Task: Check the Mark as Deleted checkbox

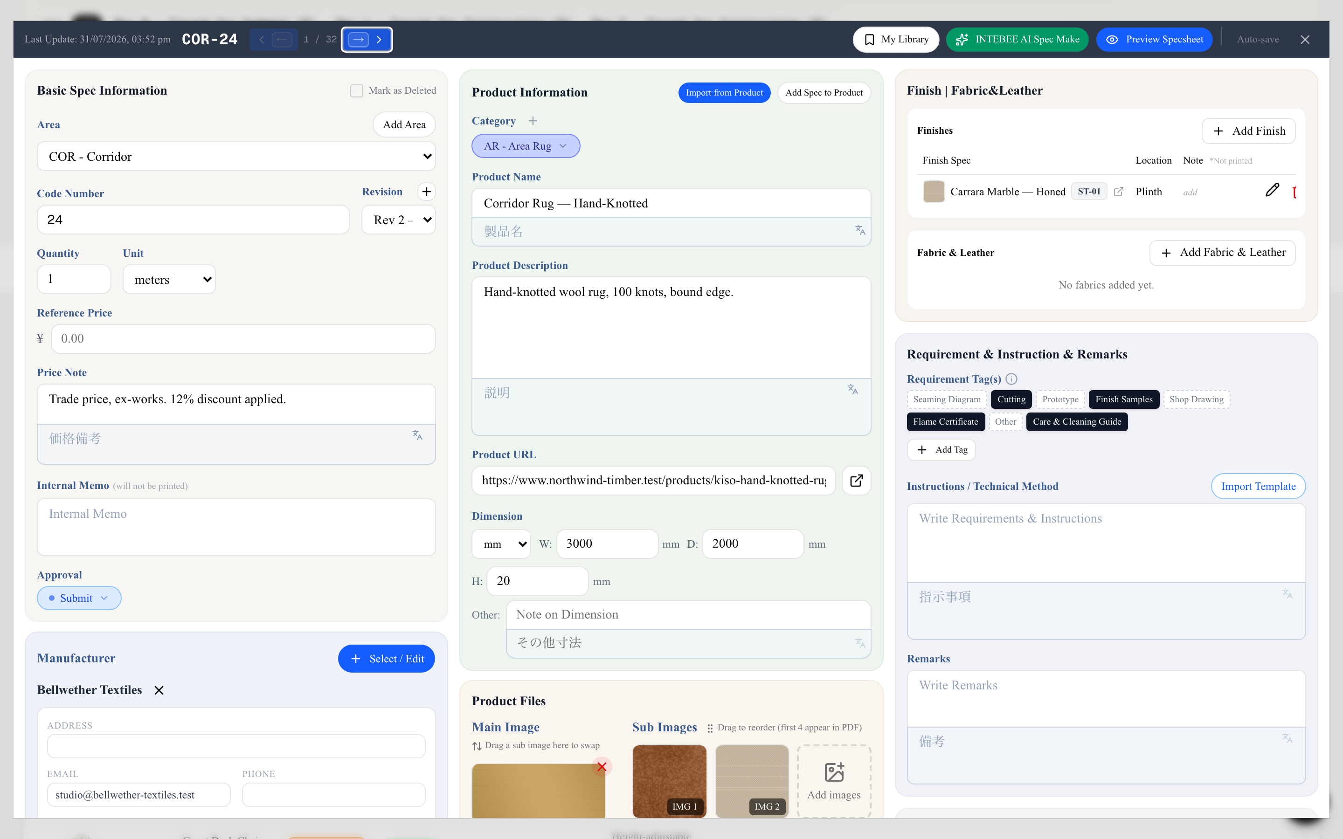Action: click(356, 90)
